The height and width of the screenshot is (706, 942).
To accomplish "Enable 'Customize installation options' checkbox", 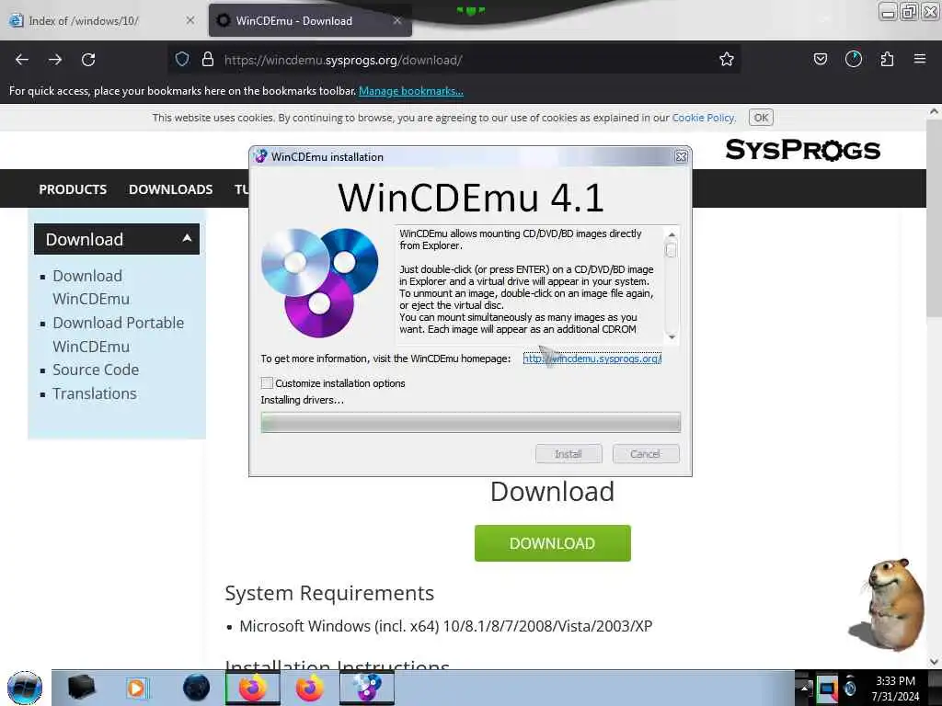I will [x=268, y=383].
